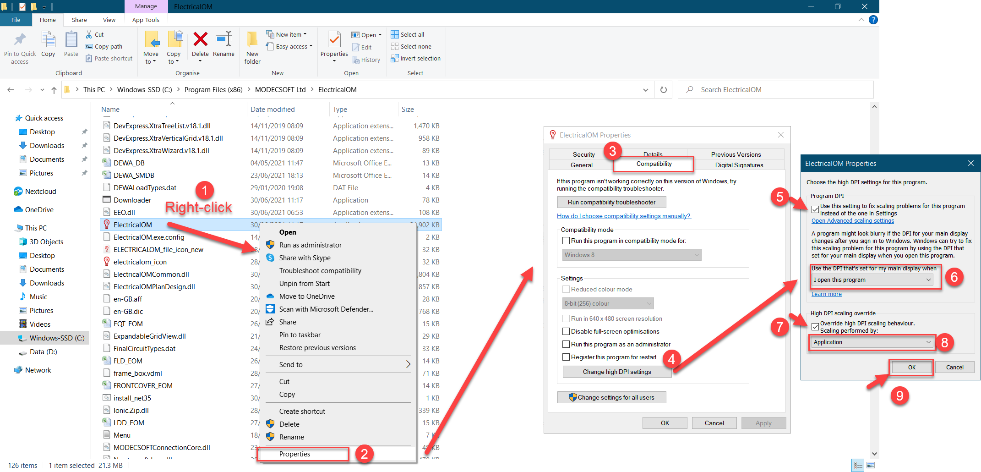Click Cancel in ElectricalOM Properties dialog
The height and width of the screenshot is (472, 981).
coord(714,423)
